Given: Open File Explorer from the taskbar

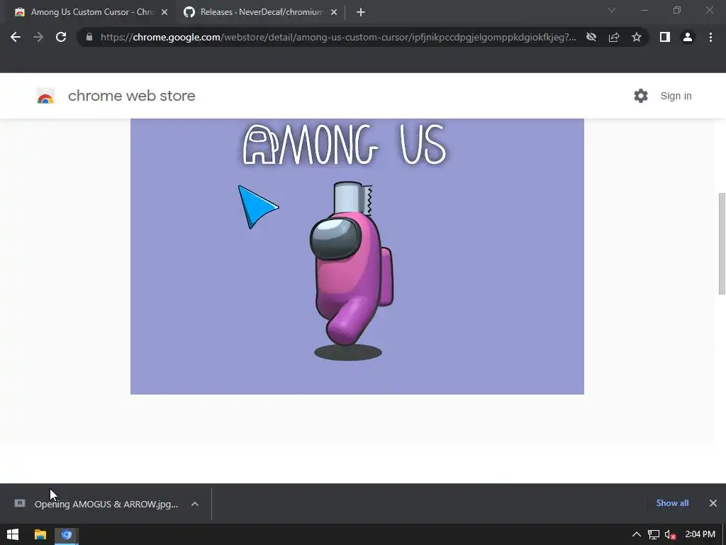Looking at the screenshot, I should click(40, 534).
